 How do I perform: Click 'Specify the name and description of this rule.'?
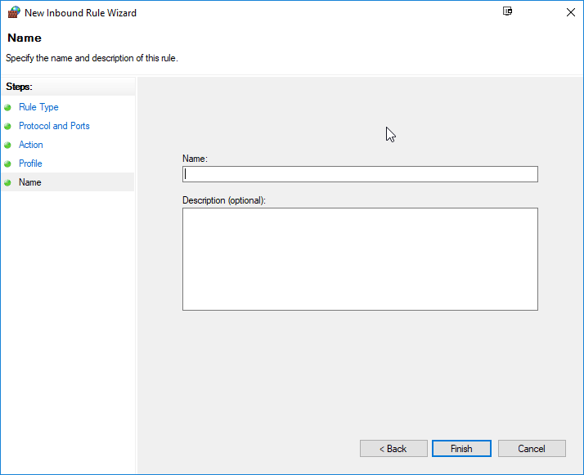coord(92,58)
